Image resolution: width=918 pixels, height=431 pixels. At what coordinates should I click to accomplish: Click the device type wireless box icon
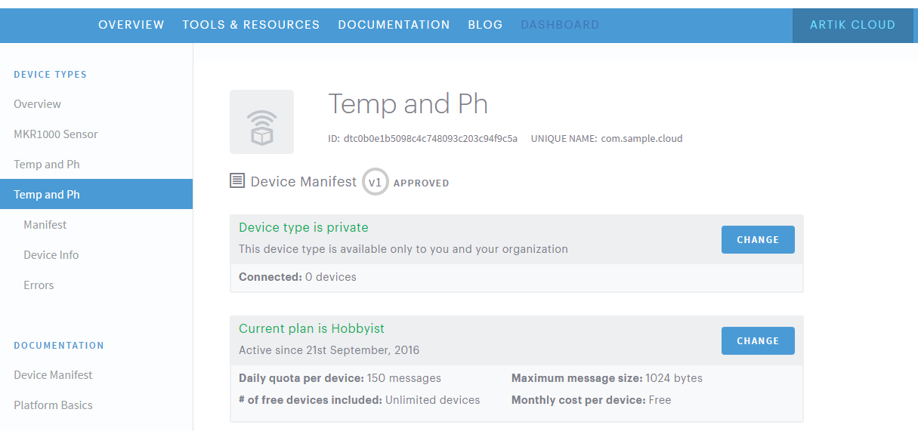(x=261, y=122)
